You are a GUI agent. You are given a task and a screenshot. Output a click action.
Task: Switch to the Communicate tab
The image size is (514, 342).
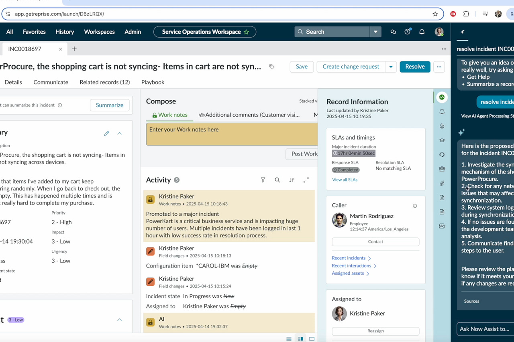coord(51,82)
